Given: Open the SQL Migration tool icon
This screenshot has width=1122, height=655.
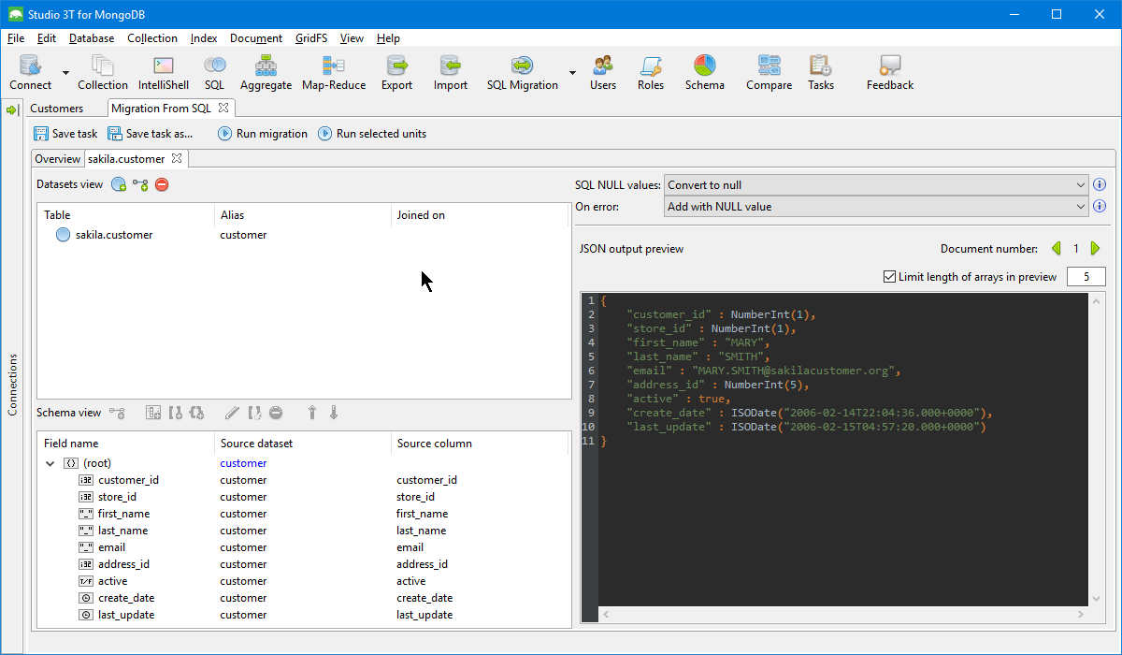Looking at the screenshot, I should 522,65.
